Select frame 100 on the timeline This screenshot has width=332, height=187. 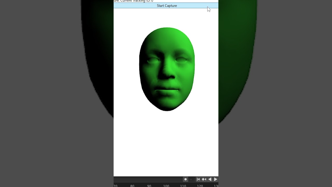tap(166, 186)
